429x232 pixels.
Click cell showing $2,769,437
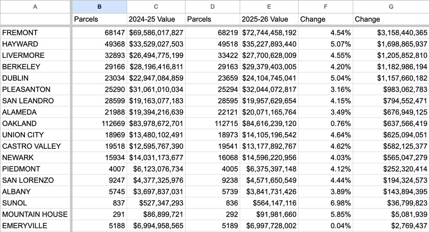tap(391, 226)
